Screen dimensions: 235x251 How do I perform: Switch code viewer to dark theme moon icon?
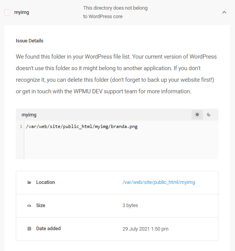tap(208, 115)
